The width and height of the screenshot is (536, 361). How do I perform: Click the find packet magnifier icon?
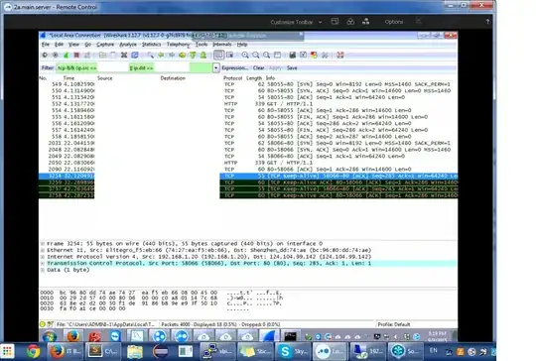click(150, 55)
